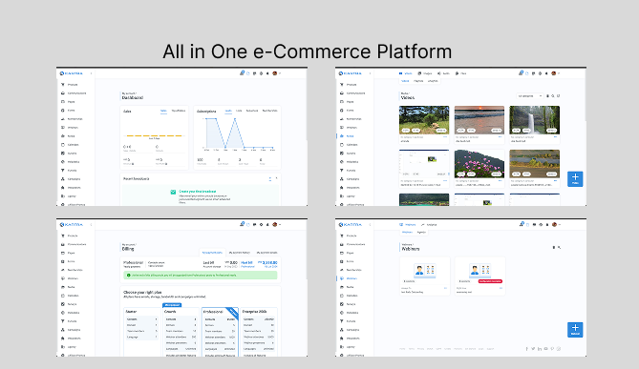Open the All categories dropdown
This screenshot has width=639, height=369.
click(530, 96)
